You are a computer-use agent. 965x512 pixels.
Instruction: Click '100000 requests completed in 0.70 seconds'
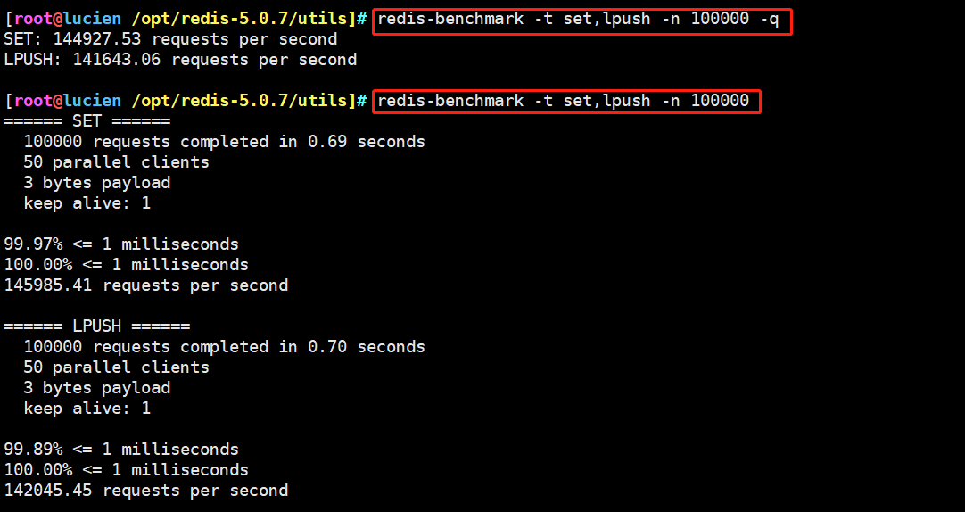pos(224,347)
